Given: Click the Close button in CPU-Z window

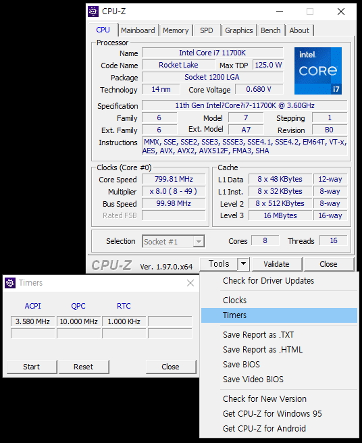Looking at the screenshot, I should click(x=328, y=264).
